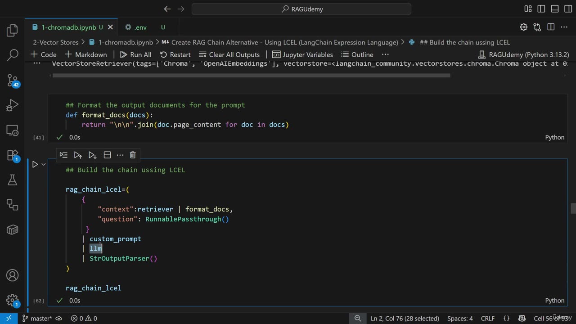Expand run options chevron beside cell

[x=44, y=164]
